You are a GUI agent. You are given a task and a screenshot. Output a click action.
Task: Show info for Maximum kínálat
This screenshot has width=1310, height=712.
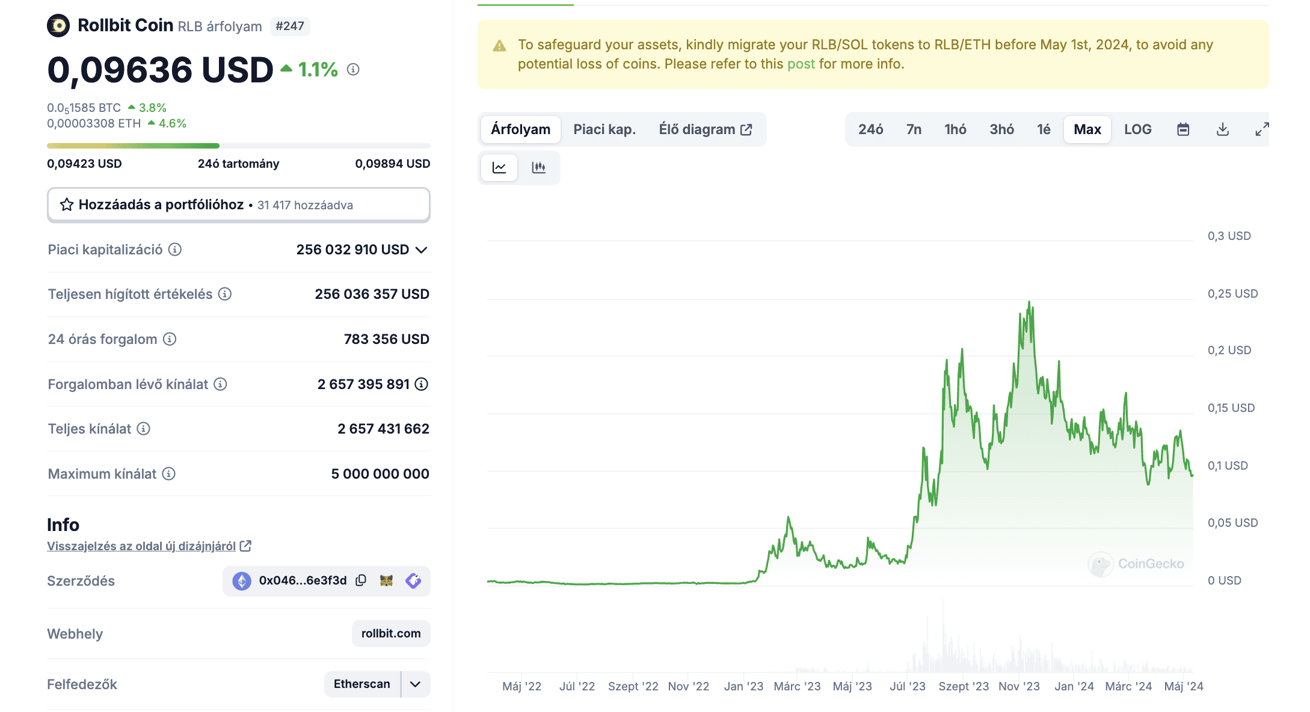click(x=169, y=474)
